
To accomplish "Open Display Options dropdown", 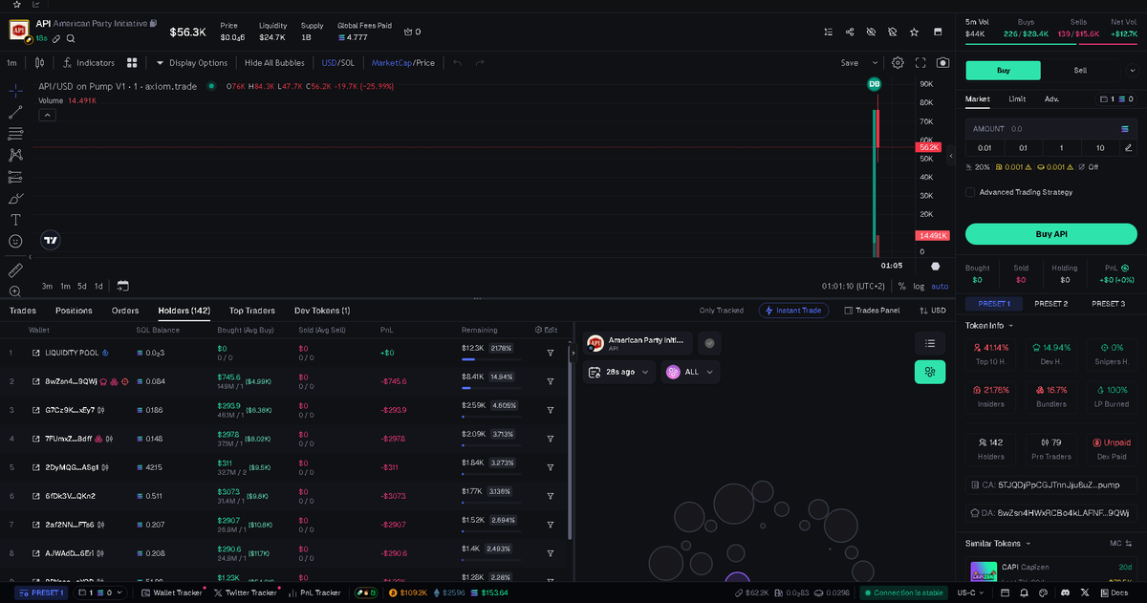I will pos(192,63).
